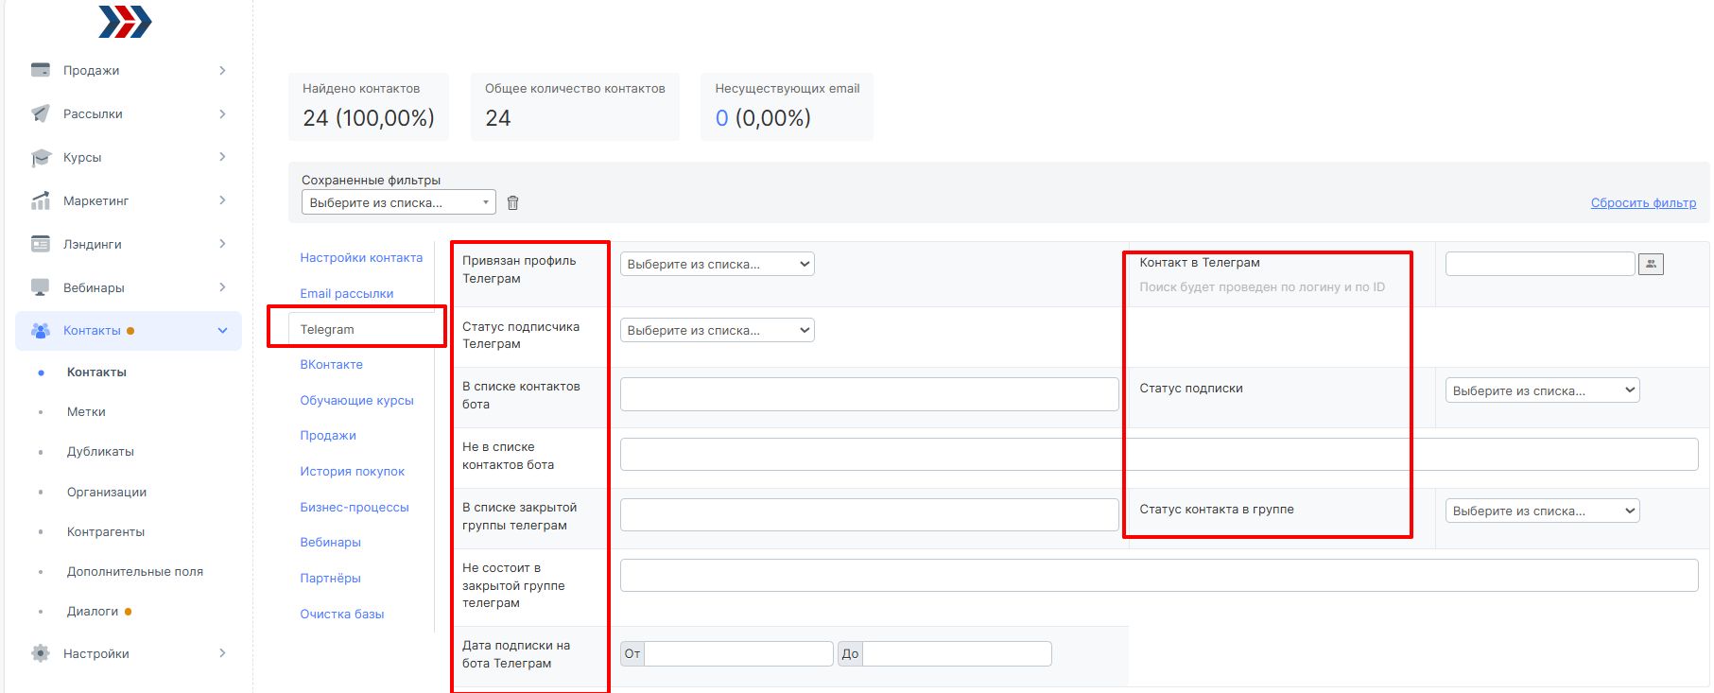Click the Настройки gear icon
The width and height of the screenshot is (1714, 693).
point(41,653)
